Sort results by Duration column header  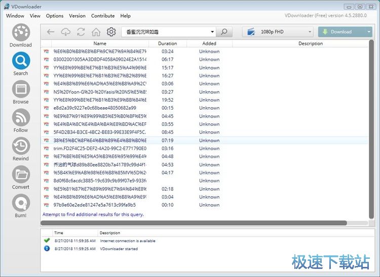point(167,43)
